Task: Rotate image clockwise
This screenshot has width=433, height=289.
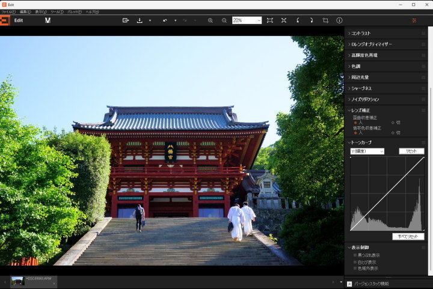Action: click(312, 20)
